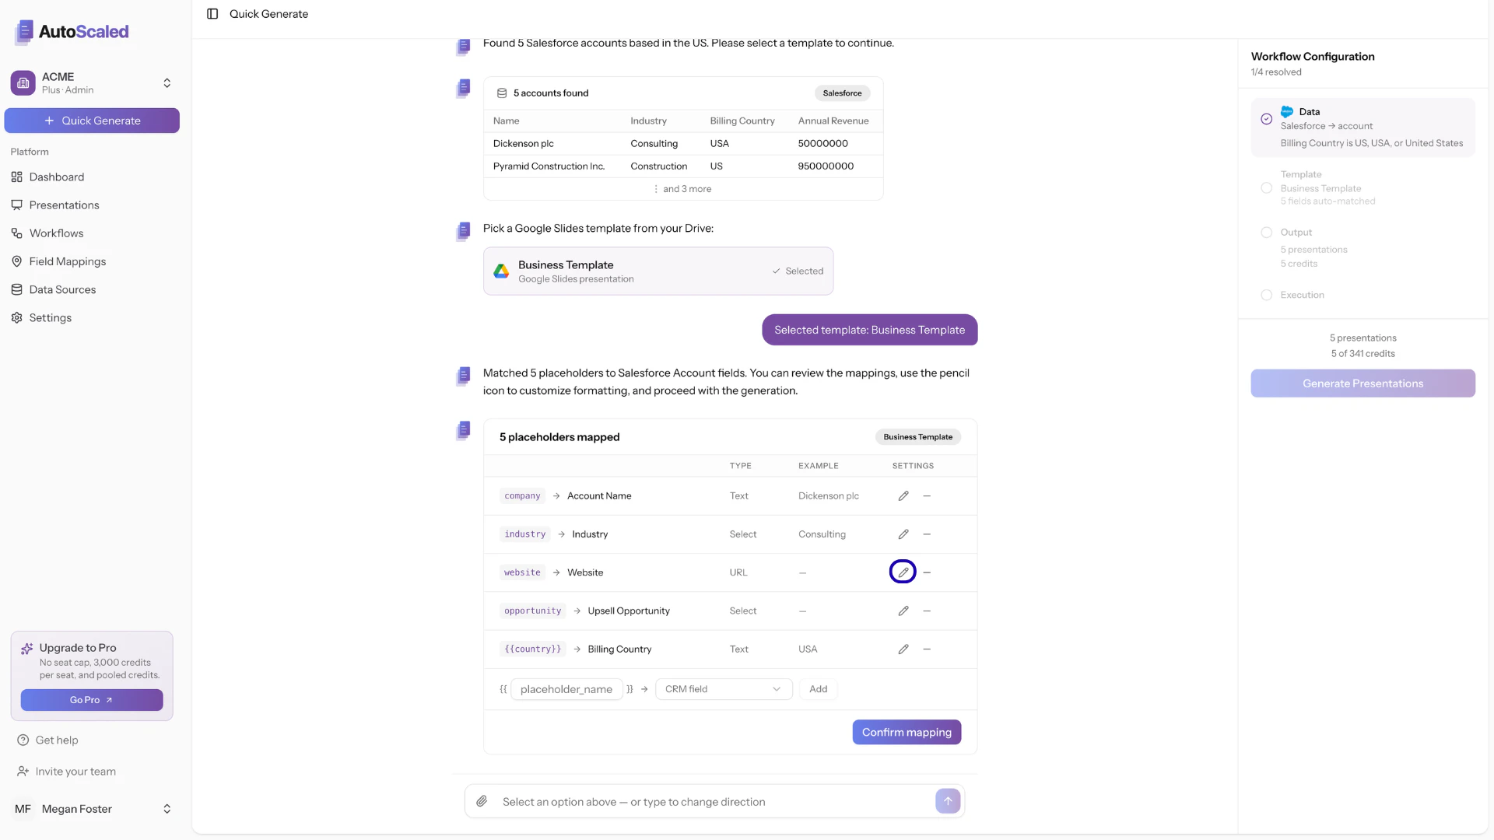1494x840 pixels.
Task: Remove the opportunity mapping with its minus icon
Action: pyautogui.click(x=926, y=611)
